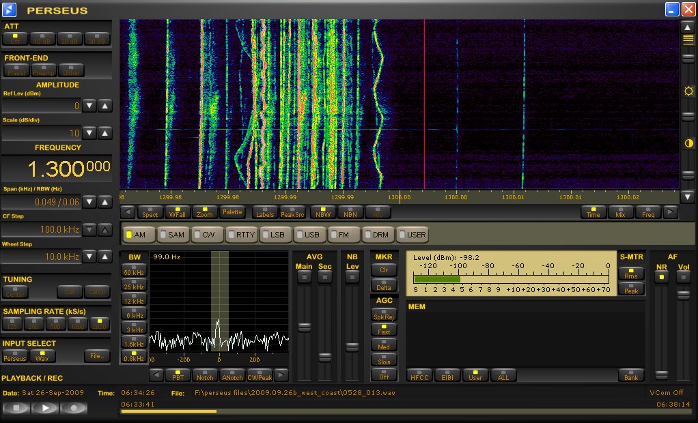Click the NB Lev slider handle
The height and width of the screenshot is (423, 698).
pos(352,347)
